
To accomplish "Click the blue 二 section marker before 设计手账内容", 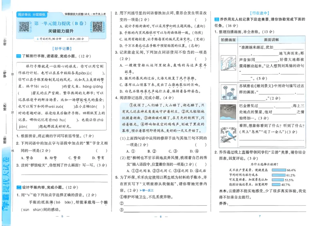I will pos(18,187).
